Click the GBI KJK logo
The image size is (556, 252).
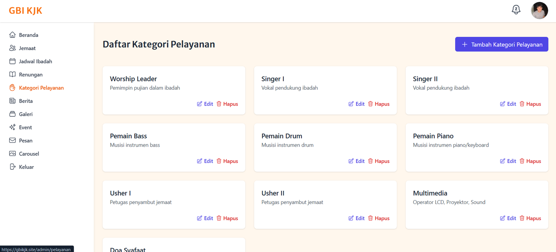[25, 11]
